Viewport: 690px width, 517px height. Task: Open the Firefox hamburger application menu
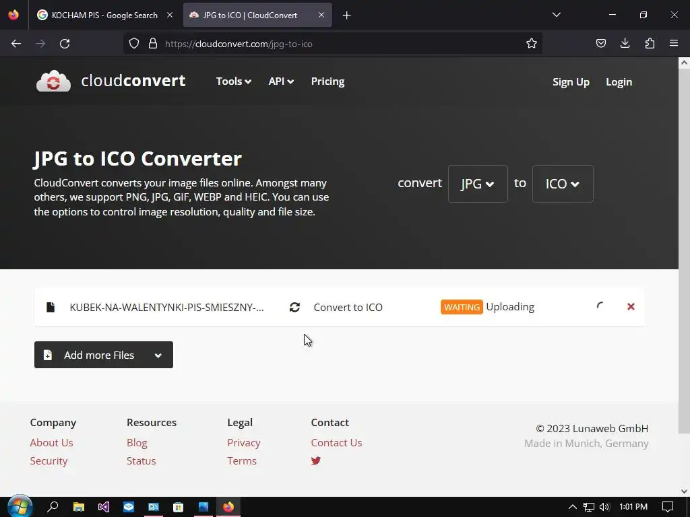click(x=674, y=43)
